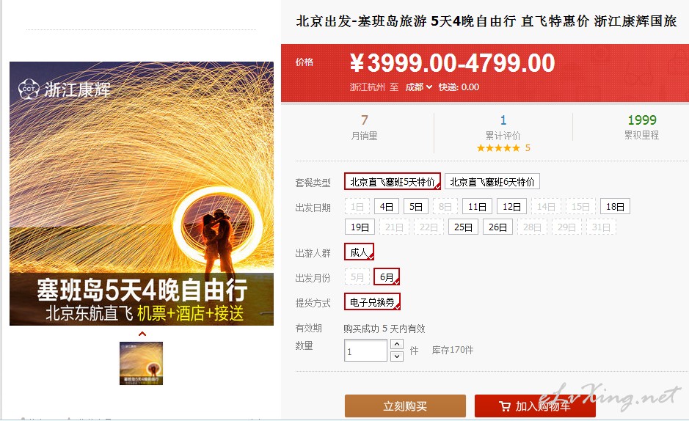Select 6月 as departure month
The image size is (689, 421).
pos(387,277)
